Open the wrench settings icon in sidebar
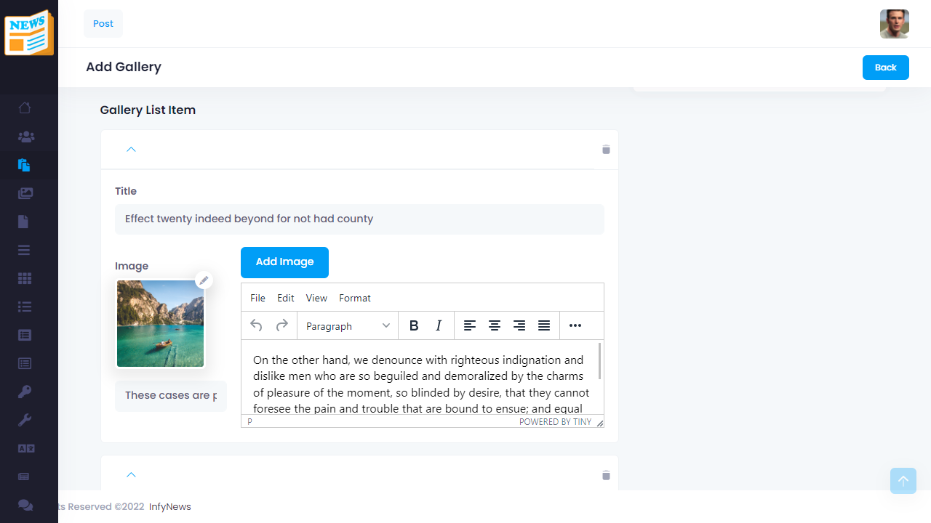 click(x=24, y=420)
